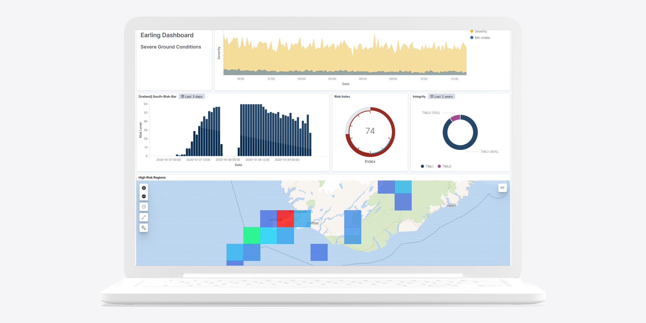Image resolution: width=646 pixels, height=323 pixels.
Task: Click the High Risk Regions panel title
Action: point(152,178)
